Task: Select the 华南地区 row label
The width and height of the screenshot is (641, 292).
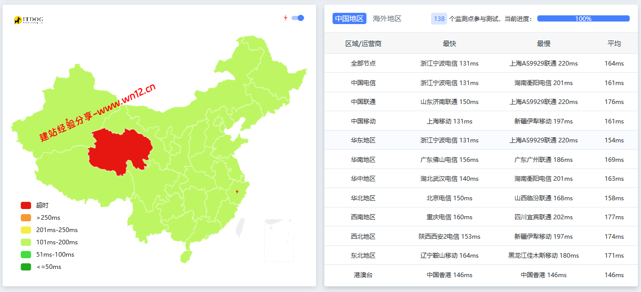Action: point(363,160)
